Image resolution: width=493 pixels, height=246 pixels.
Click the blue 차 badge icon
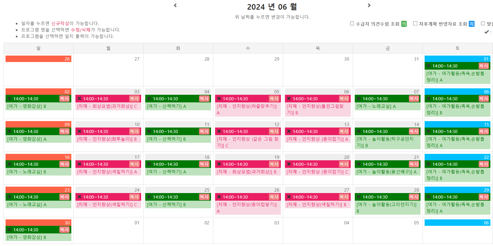(472, 24)
